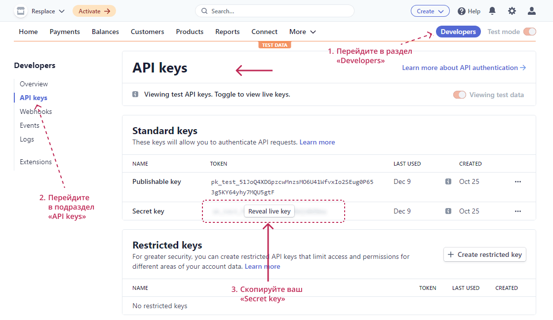Click the Help question mark icon

(462, 11)
